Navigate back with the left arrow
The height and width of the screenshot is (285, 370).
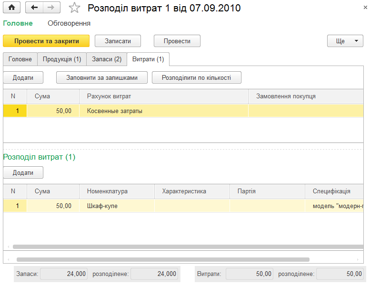coord(34,8)
